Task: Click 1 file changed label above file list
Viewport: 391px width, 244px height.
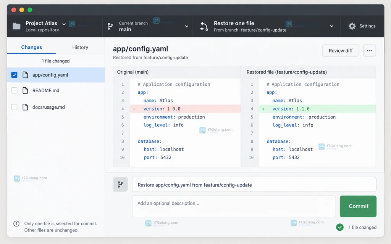Action: pos(56,61)
